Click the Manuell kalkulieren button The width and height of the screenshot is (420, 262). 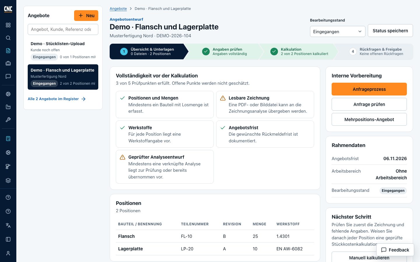pyautogui.click(x=369, y=258)
